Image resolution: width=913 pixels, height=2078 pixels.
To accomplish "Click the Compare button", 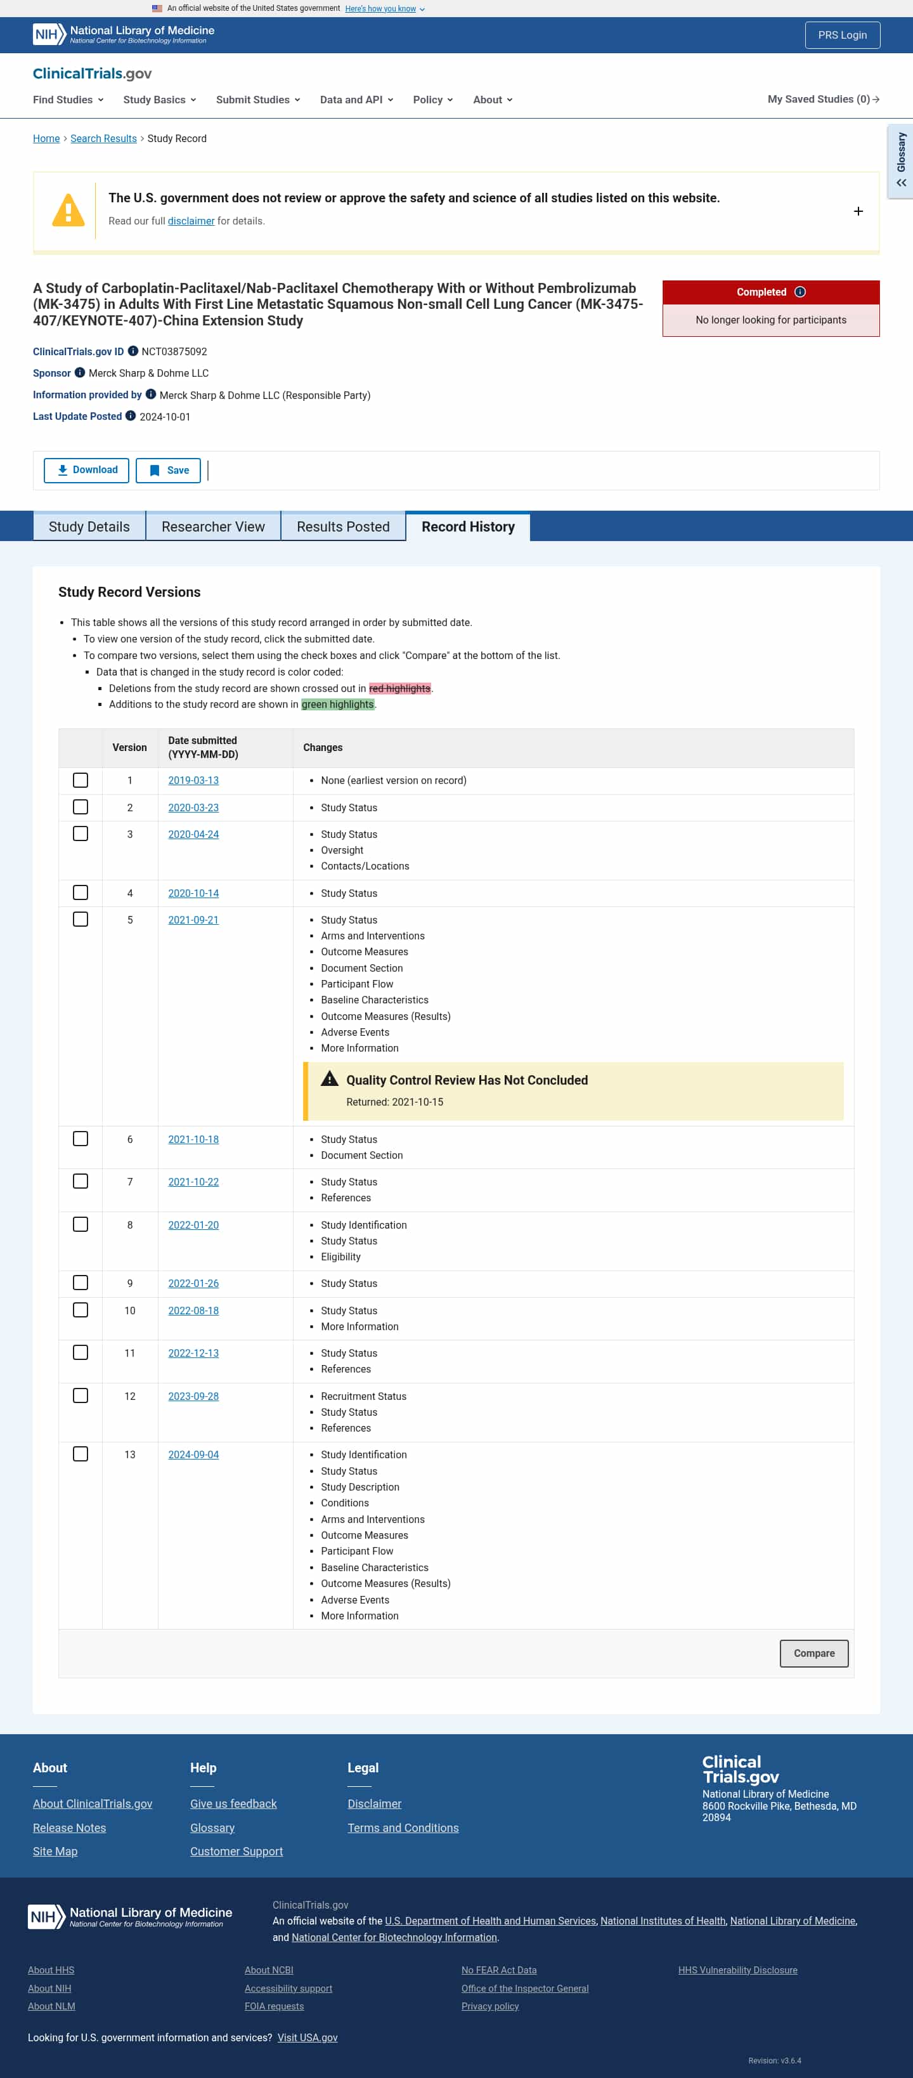I will pos(814,1653).
